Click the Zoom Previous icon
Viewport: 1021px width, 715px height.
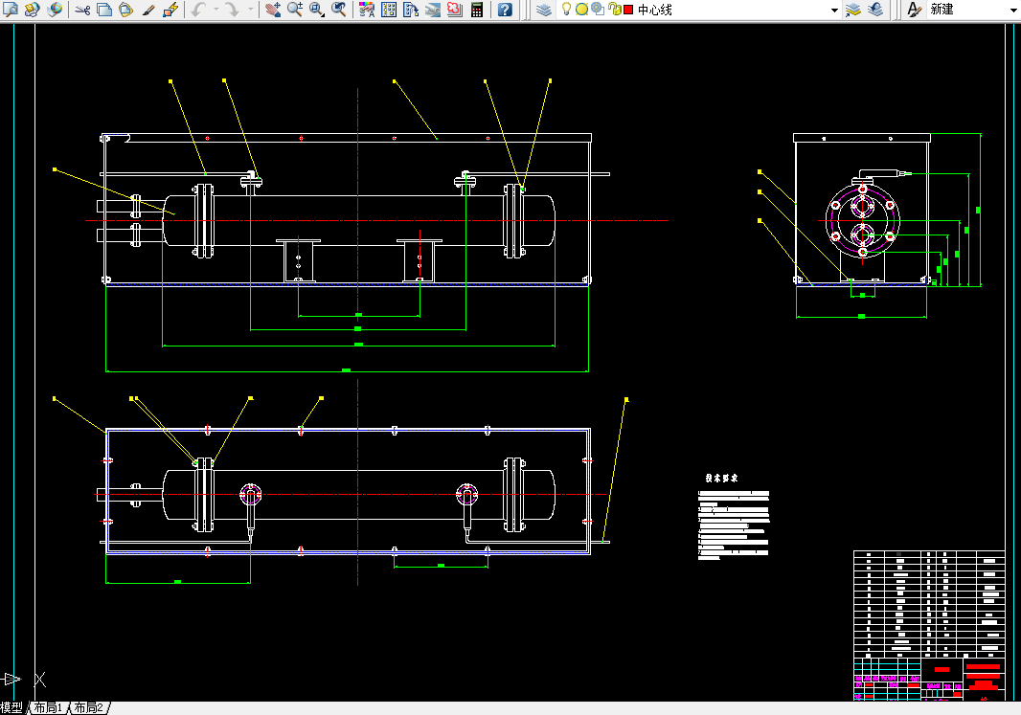(x=339, y=10)
